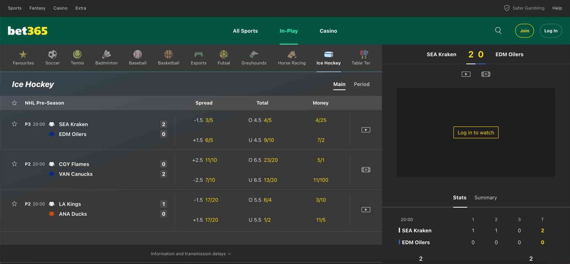Select the Greyhounds sport icon
The width and height of the screenshot is (570, 264).
pos(254,55)
